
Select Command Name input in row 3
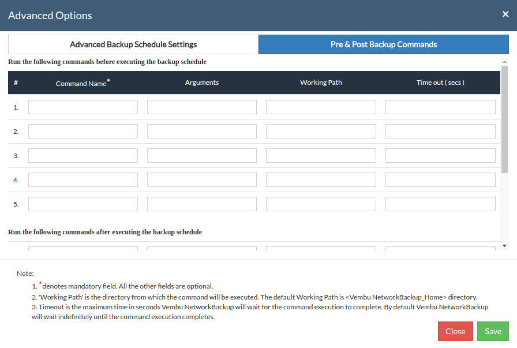pyautogui.click(x=83, y=155)
